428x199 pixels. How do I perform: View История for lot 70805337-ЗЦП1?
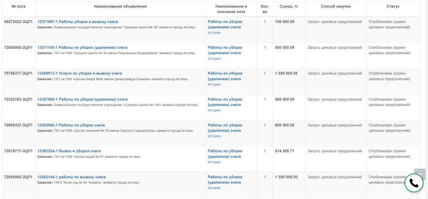click(214, 136)
